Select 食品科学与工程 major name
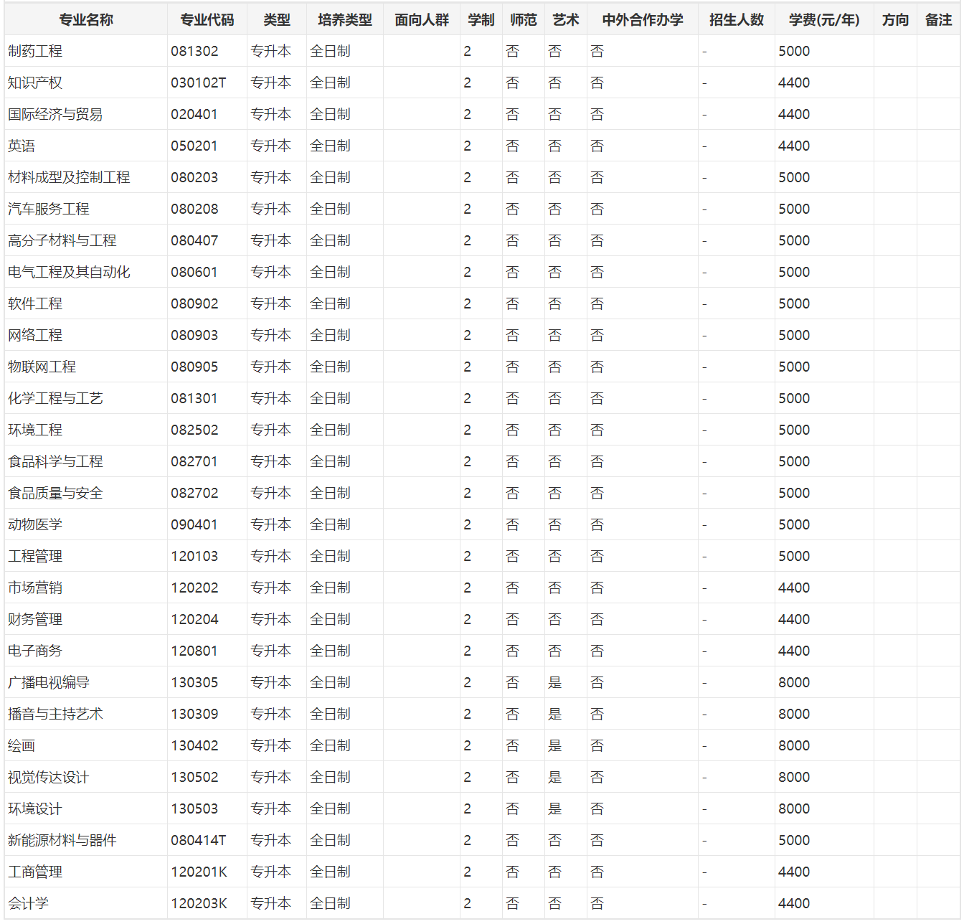 click(55, 462)
